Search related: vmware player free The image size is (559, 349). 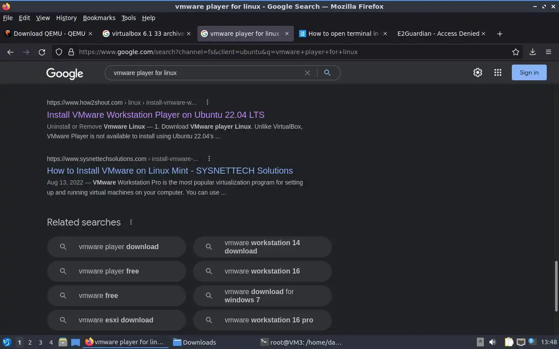pyautogui.click(x=117, y=271)
